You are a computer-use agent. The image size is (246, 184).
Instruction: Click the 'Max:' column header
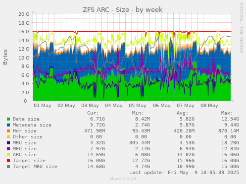227,113
